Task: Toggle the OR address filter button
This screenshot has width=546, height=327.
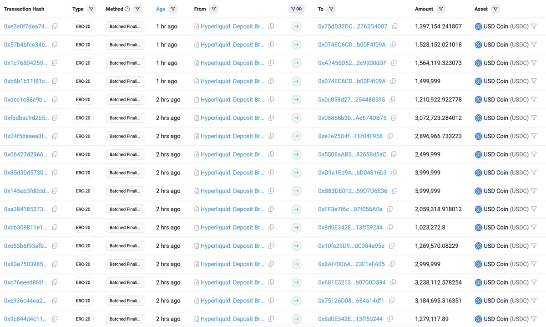Action: 296,9
